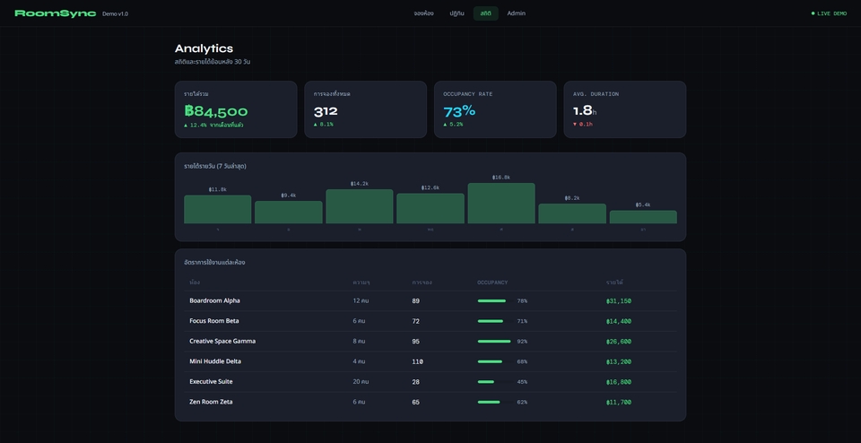Select the Mini Huddle Delta row name

(x=215, y=361)
